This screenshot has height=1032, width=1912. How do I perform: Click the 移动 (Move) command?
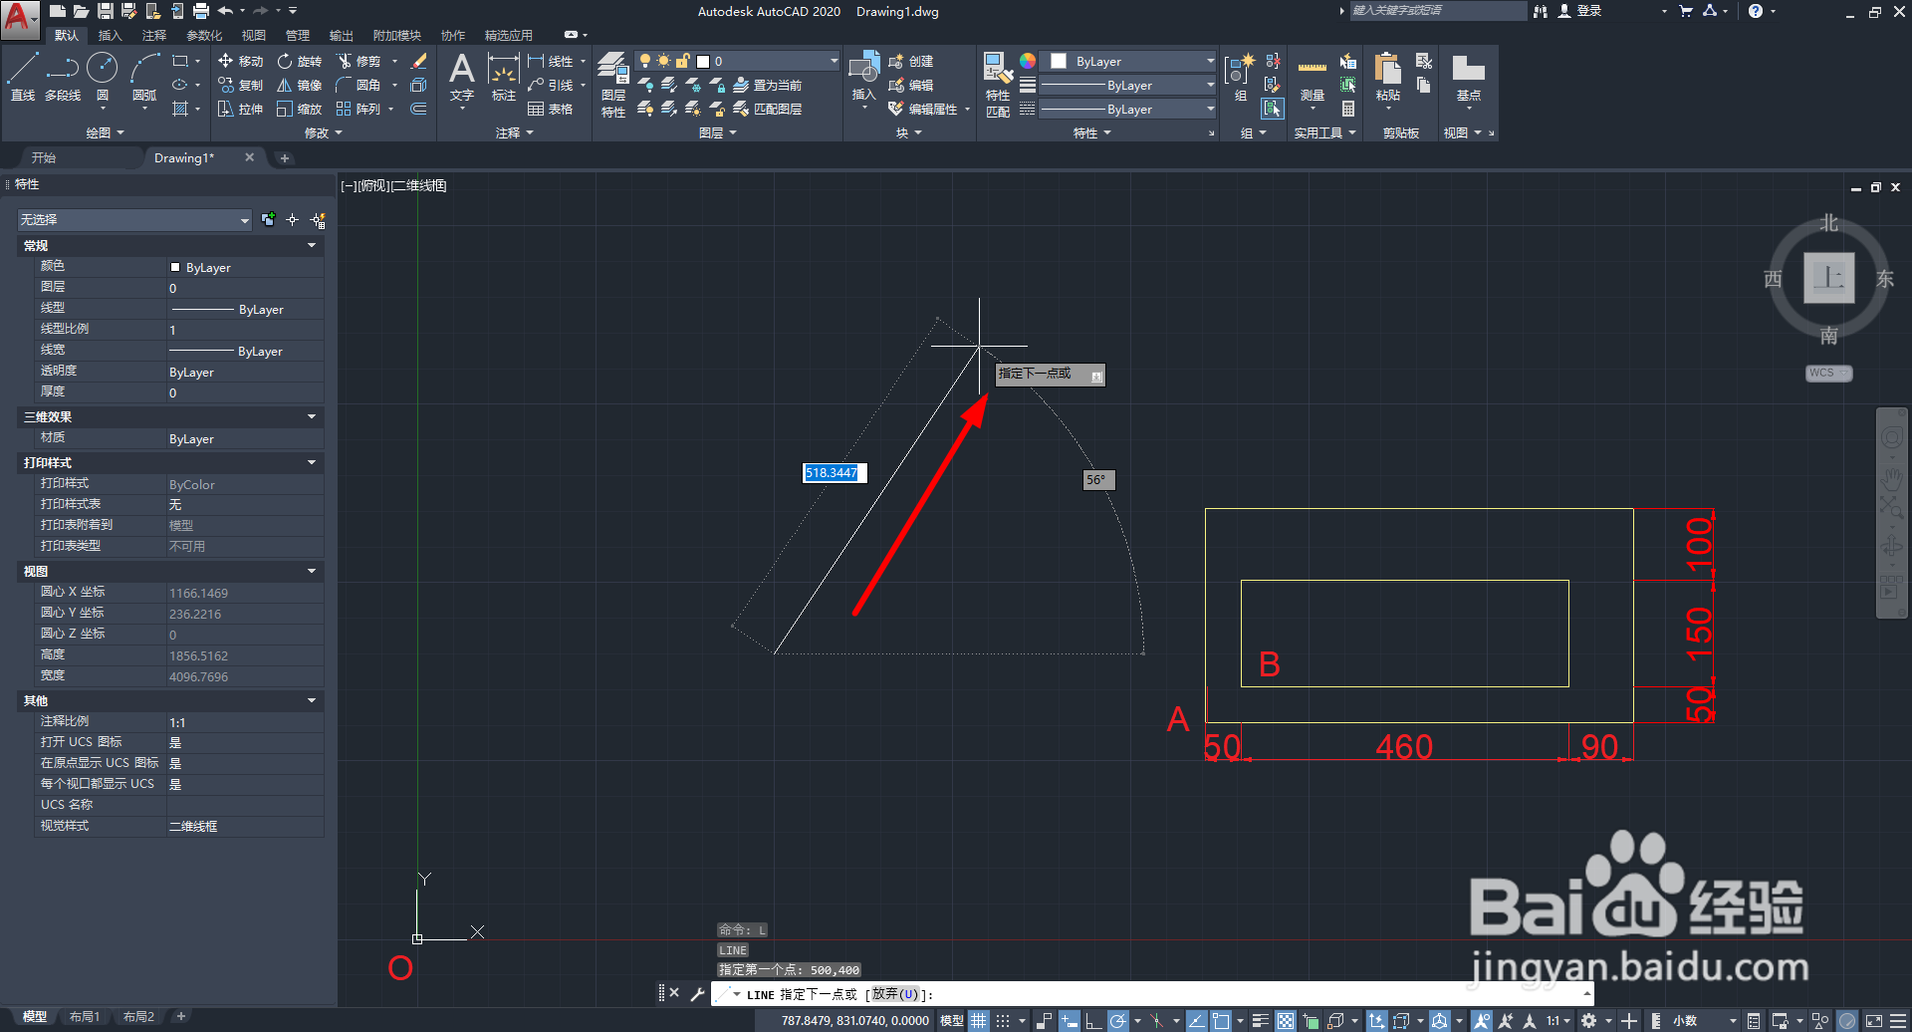(240, 61)
